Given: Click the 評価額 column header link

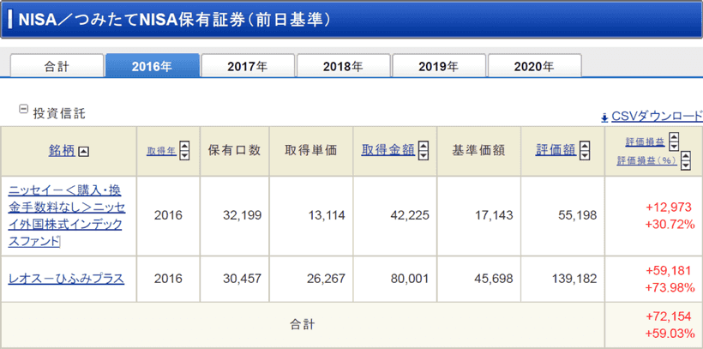Looking at the screenshot, I should [x=555, y=150].
